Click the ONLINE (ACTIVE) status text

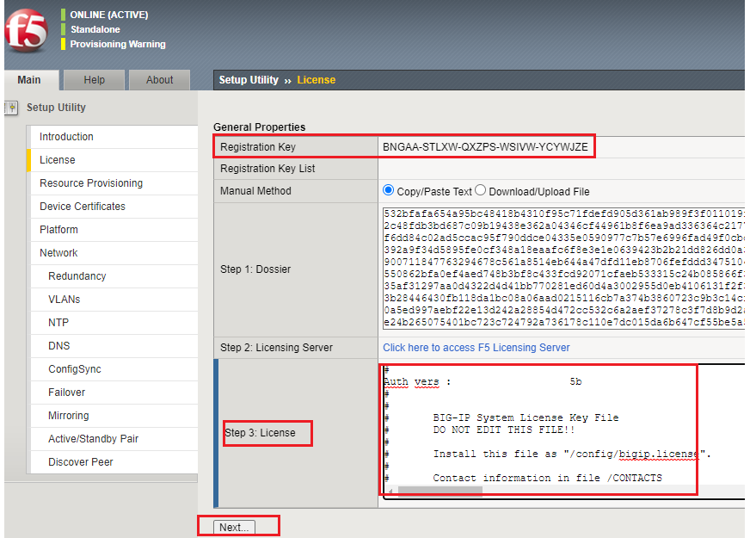[109, 15]
